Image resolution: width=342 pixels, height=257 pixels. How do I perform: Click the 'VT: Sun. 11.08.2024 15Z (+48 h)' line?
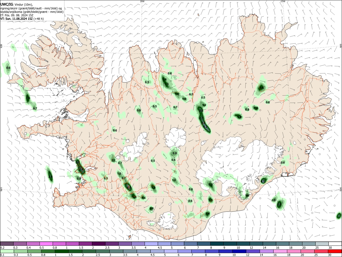click(22, 19)
